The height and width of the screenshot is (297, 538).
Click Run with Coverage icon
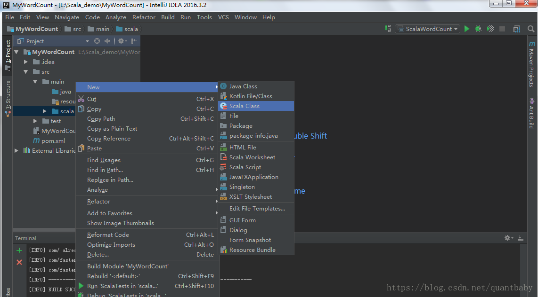pyautogui.click(x=490, y=29)
